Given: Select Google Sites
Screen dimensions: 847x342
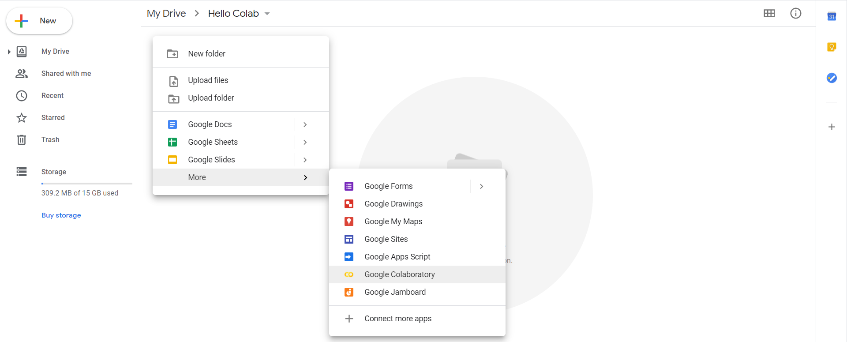Looking at the screenshot, I should click(x=417, y=239).
